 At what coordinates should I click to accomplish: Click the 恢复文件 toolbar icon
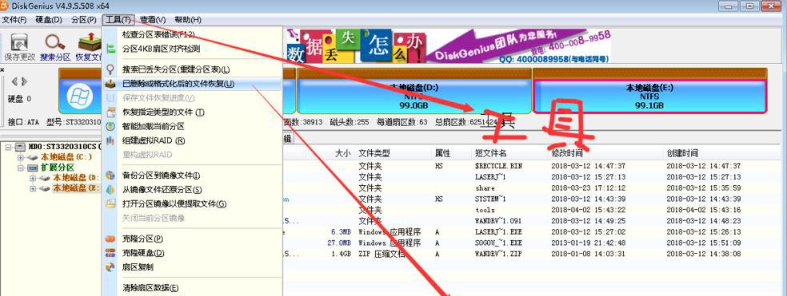pos(90,43)
